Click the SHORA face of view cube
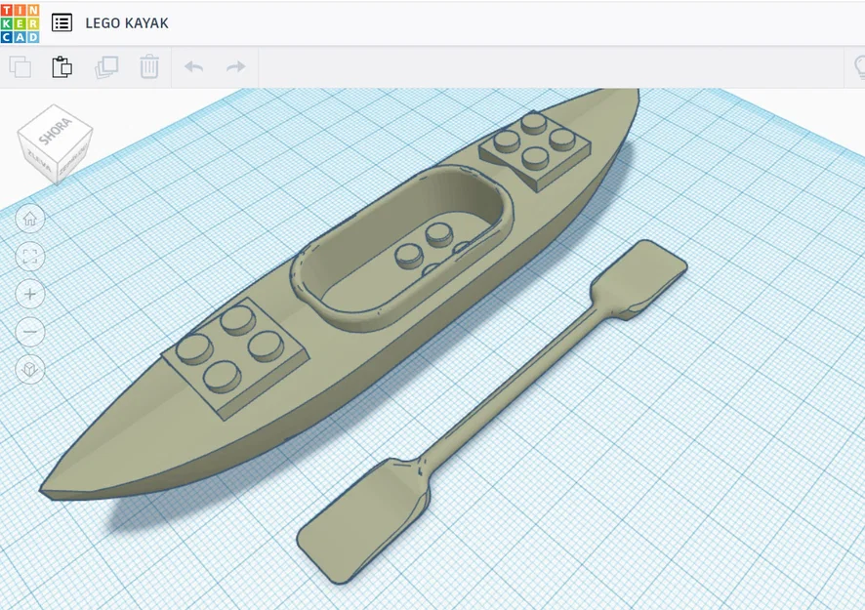The width and height of the screenshot is (865, 610). click(55, 130)
